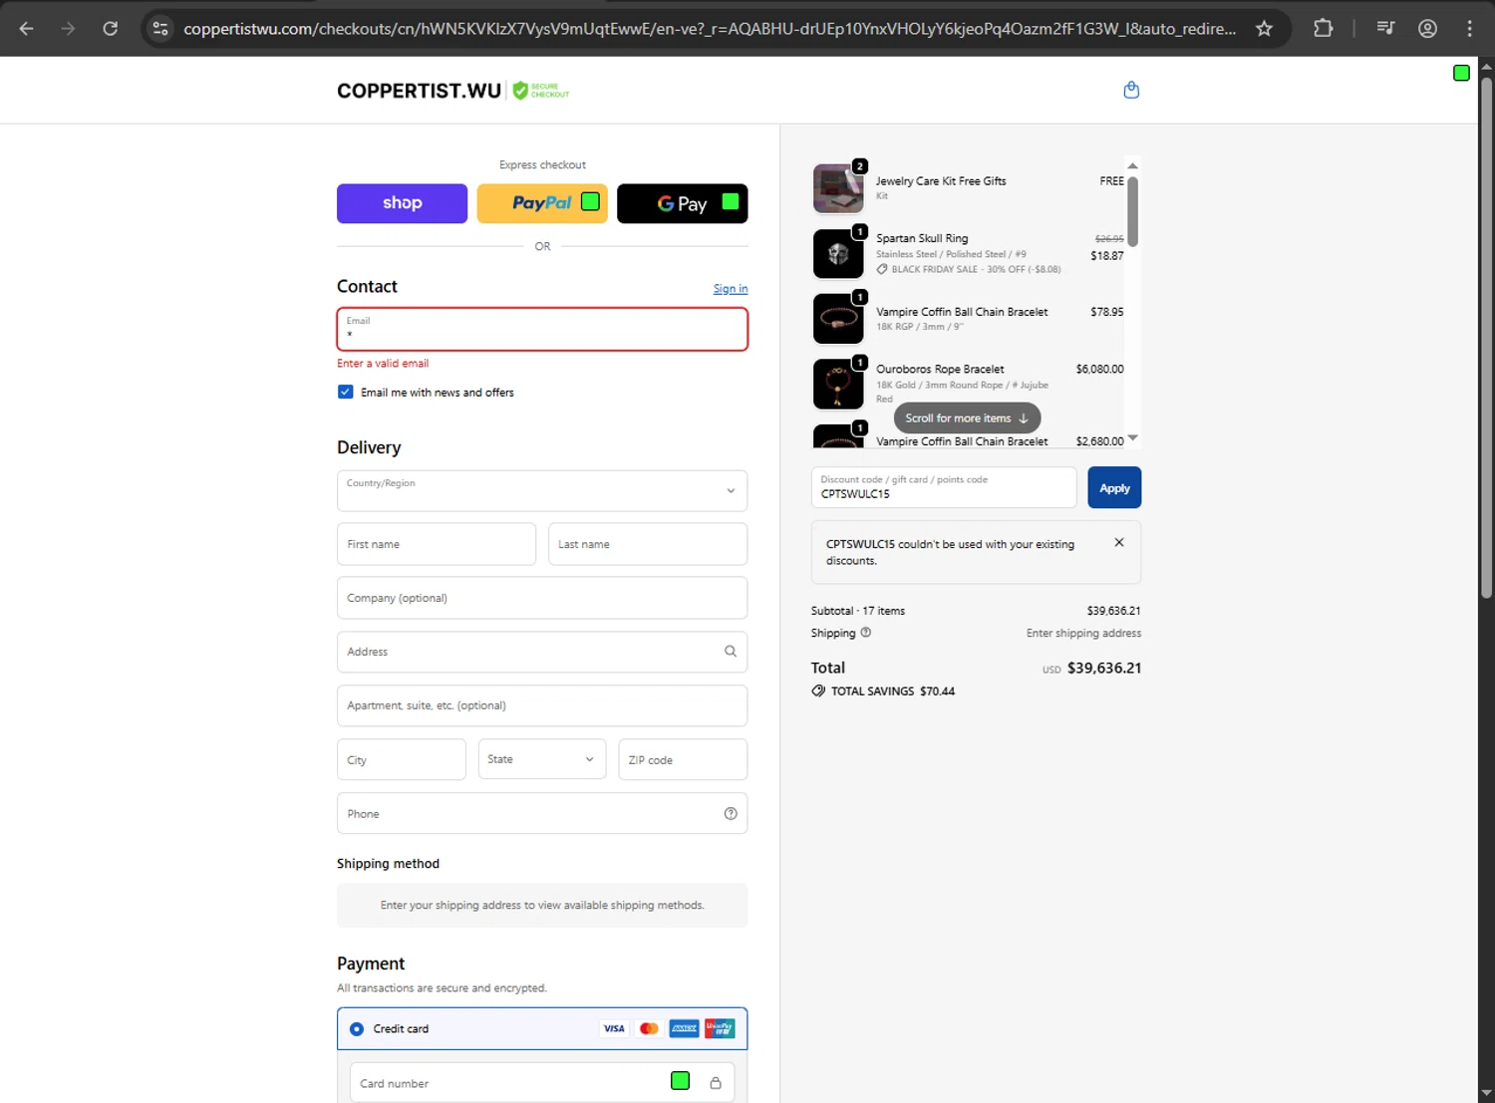This screenshot has width=1495, height=1103.
Task: Click the address search magnifier icon
Action: point(731,652)
